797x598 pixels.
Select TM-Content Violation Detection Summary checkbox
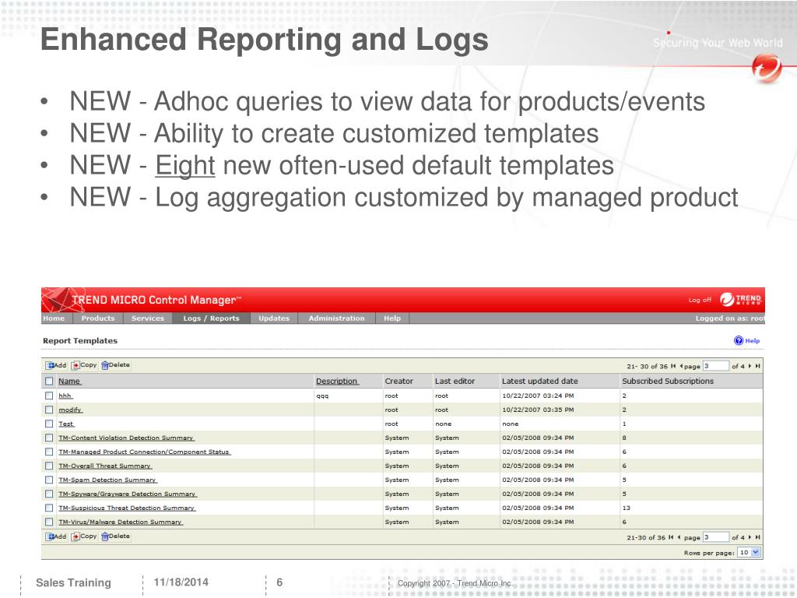[49, 438]
